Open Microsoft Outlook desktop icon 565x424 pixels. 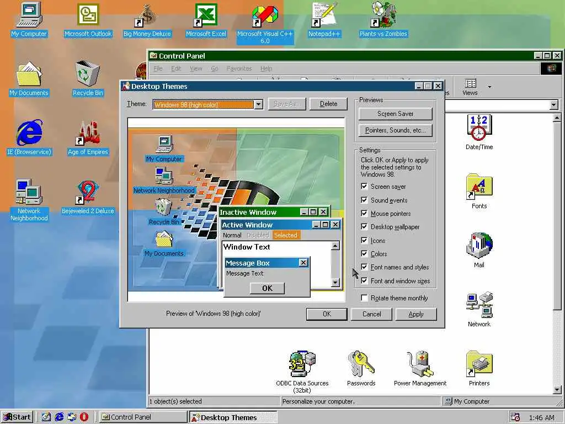click(x=88, y=19)
